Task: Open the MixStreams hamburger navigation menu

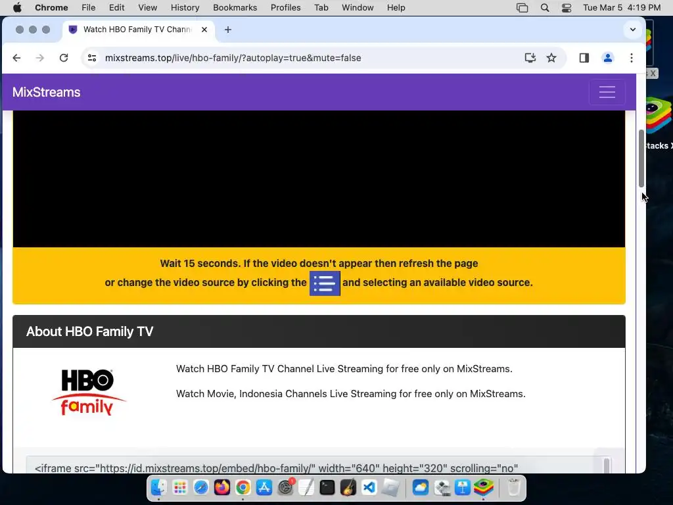Action: click(607, 92)
